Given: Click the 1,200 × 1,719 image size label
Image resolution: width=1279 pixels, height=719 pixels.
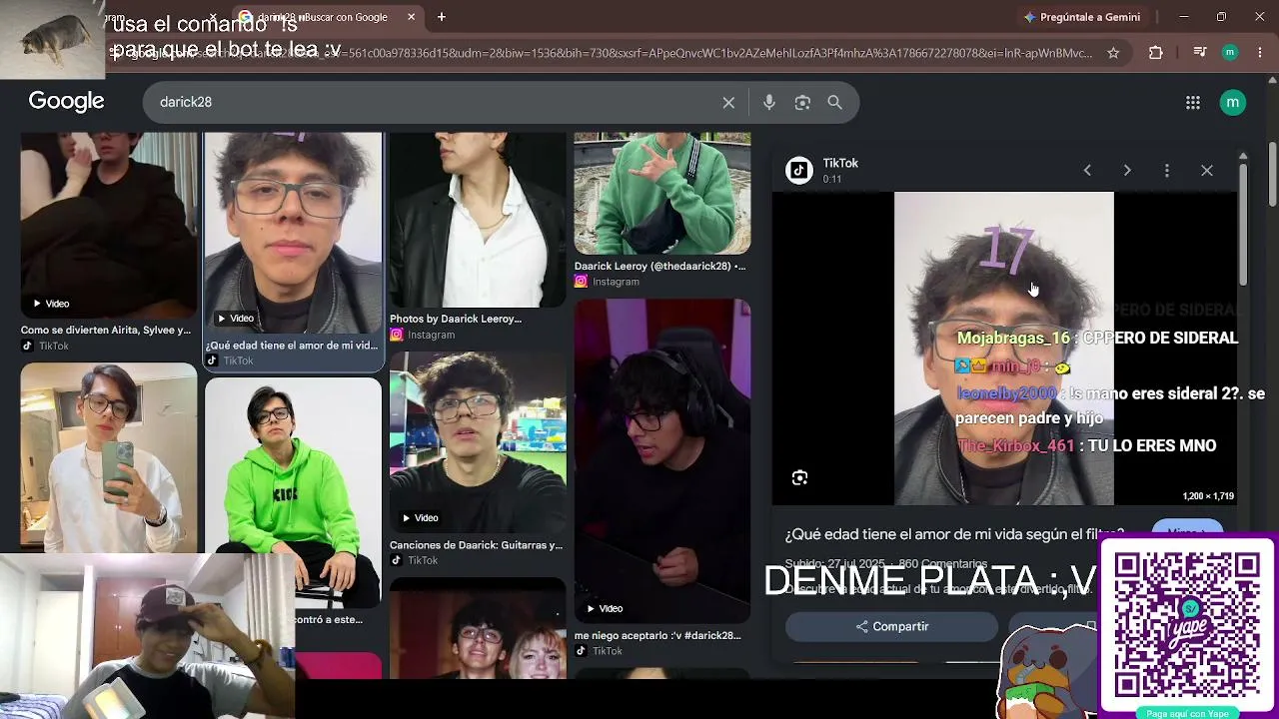Looking at the screenshot, I should [1208, 496].
